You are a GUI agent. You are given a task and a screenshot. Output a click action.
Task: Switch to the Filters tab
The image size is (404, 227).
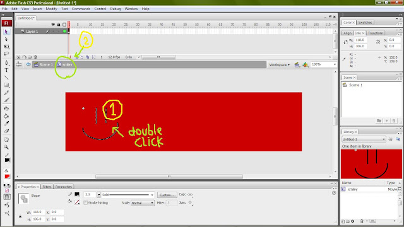pyautogui.click(x=47, y=187)
